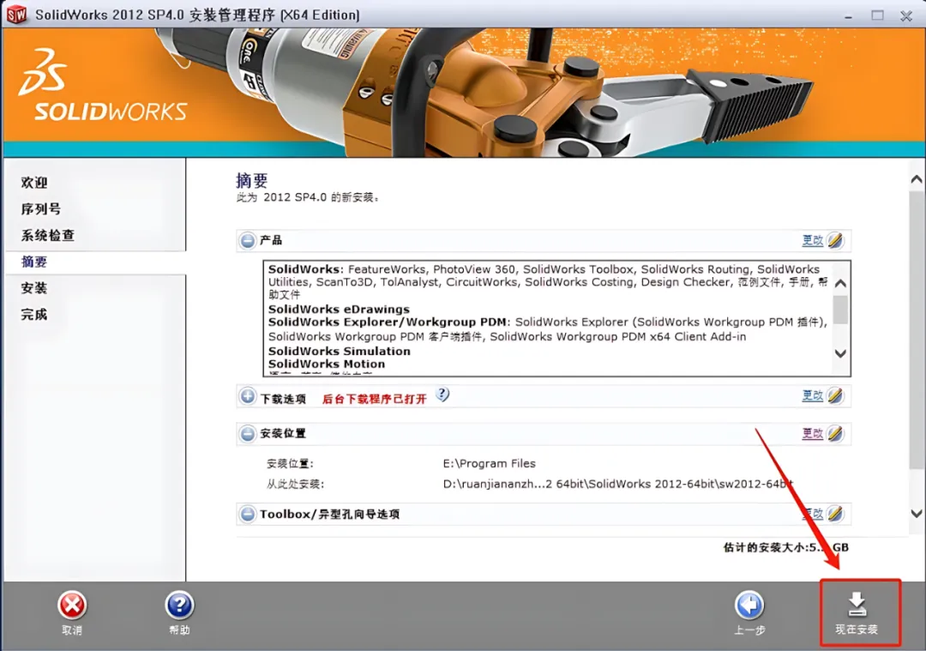Image resolution: width=926 pixels, height=651 pixels.
Task: Select the 摘要 step in sidebar
Action: (34, 262)
